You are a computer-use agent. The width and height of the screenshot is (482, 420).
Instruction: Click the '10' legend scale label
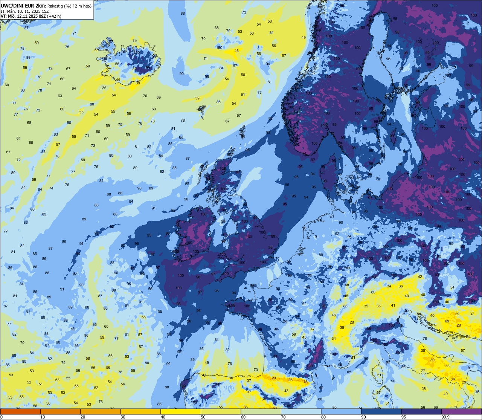click(x=43, y=417)
